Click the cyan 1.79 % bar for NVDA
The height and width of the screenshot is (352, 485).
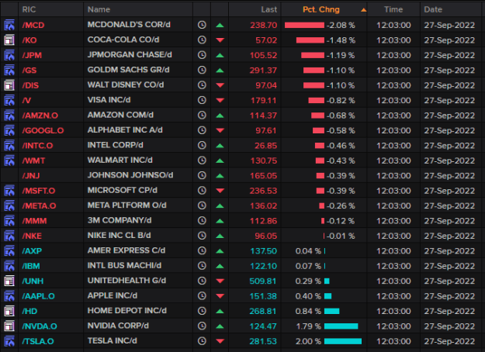point(341,326)
